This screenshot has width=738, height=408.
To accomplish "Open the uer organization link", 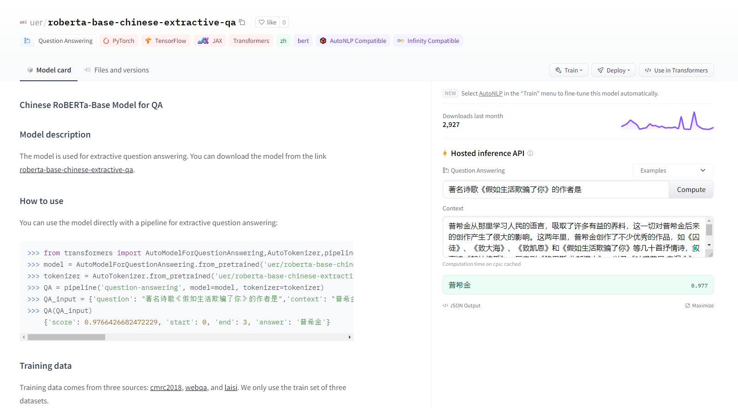I will (x=36, y=22).
